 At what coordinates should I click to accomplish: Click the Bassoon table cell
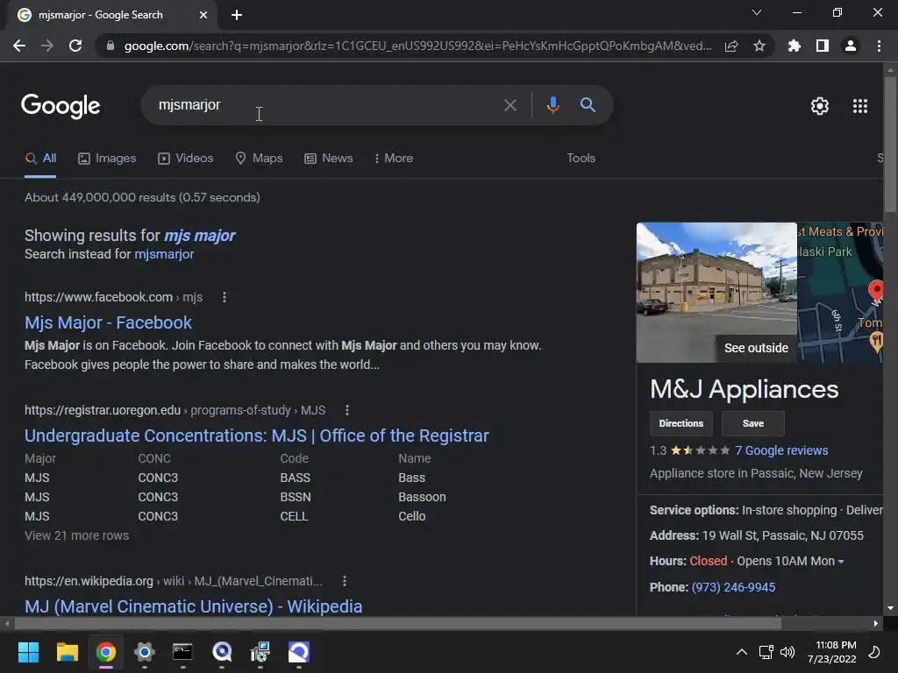[x=422, y=498]
